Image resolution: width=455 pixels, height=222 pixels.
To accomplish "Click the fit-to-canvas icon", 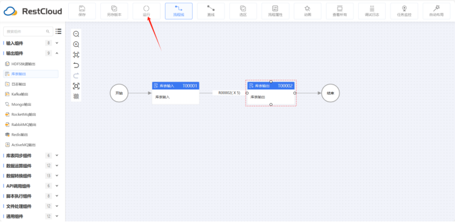I will [76, 55].
